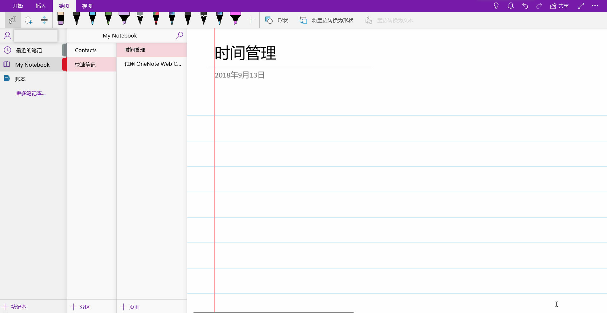607x313 pixels.
Task: Open the notifications bell
Action: pos(510,6)
